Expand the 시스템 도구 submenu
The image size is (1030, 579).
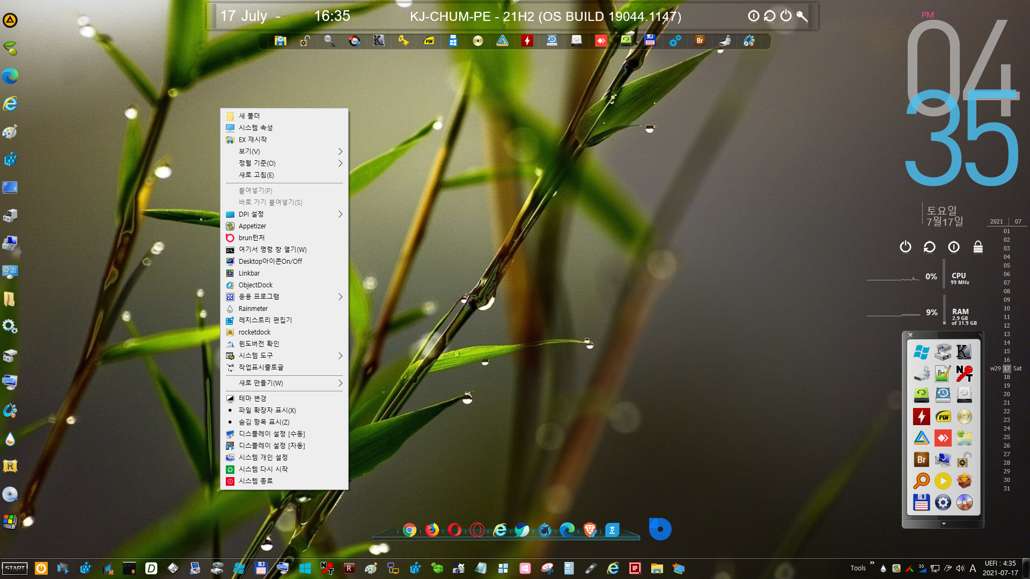pyautogui.click(x=284, y=355)
